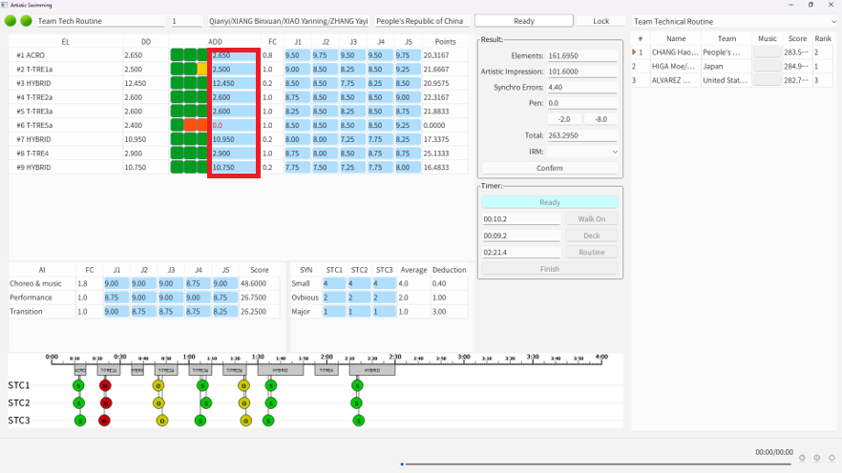This screenshot has height=473, width=842.
Task: Select the ACRO block on the timeline
Action: pos(80,370)
